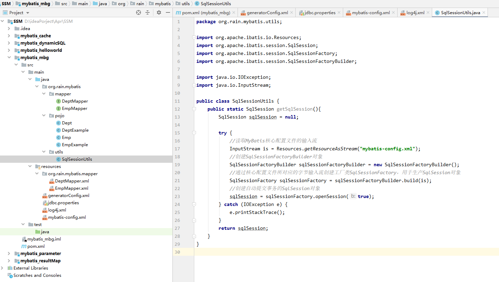
Task: Select DeptMapper.xml file
Action: click(x=69, y=181)
